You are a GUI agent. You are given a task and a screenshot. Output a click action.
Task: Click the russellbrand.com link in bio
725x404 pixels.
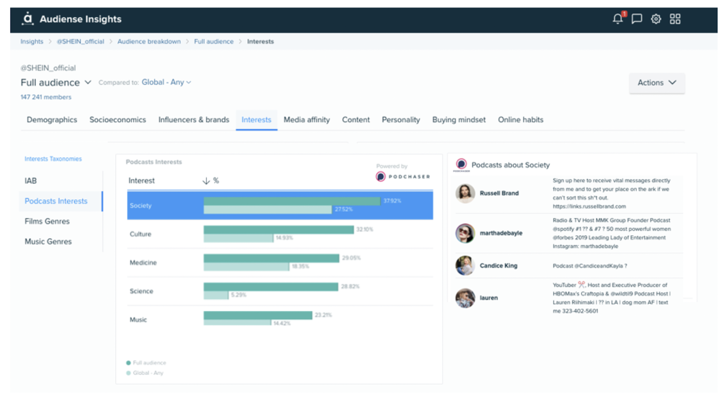(x=589, y=207)
